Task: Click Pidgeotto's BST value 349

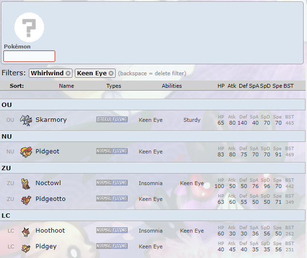Action: tap(290, 202)
